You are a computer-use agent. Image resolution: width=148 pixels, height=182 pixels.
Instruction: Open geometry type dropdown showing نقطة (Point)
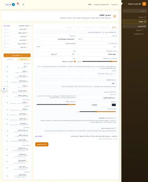(97, 54)
